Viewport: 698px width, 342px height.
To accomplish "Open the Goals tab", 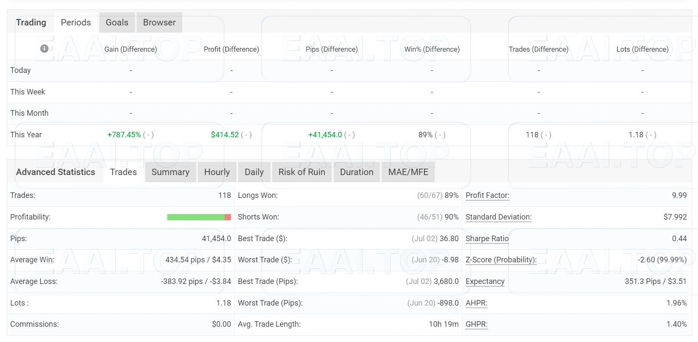I will pyautogui.click(x=117, y=22).
